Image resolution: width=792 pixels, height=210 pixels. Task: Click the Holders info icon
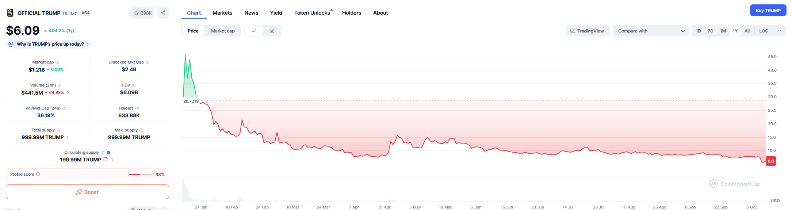coord(137,108)
